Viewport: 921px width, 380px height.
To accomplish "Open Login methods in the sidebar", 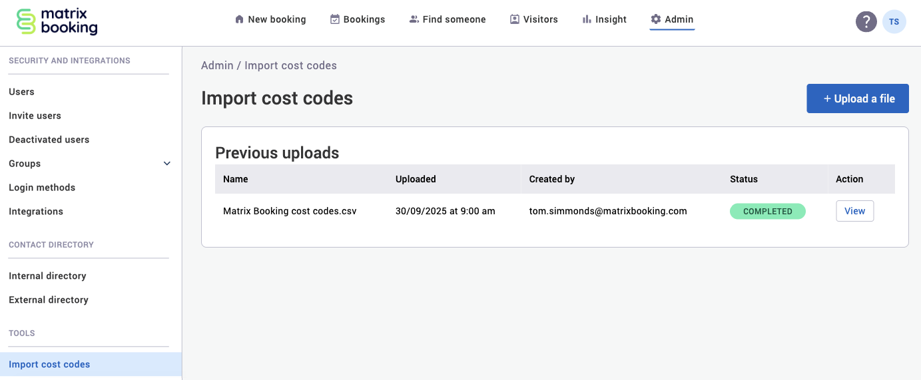I will pyautogui.click(x=42, y=188).
